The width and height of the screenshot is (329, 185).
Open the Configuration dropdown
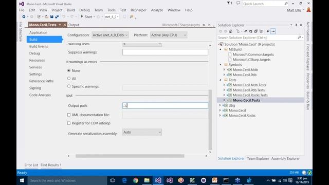tap(110, 35)
